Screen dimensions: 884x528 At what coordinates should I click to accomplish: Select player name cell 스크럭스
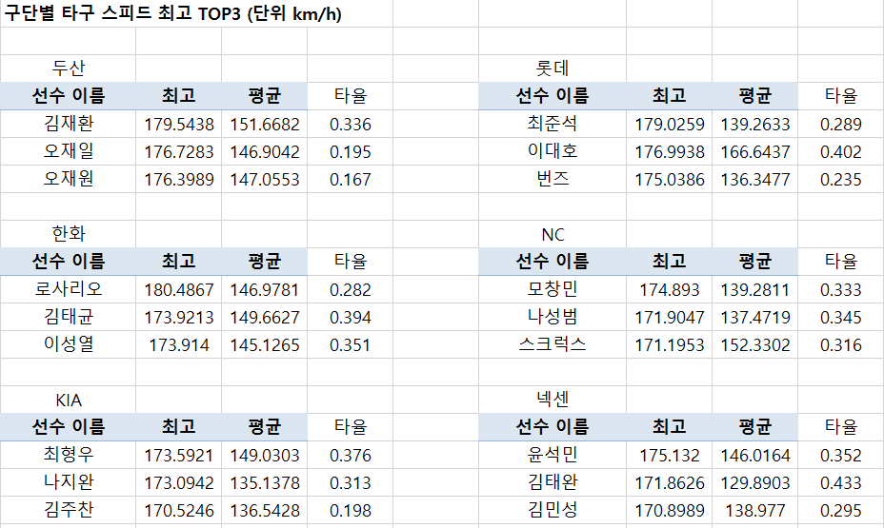(552, 344)
